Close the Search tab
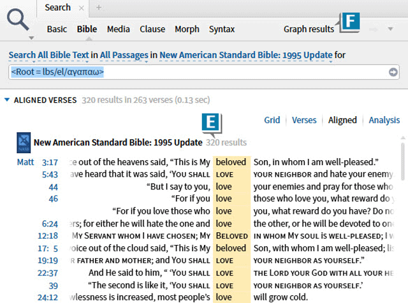 81,8
